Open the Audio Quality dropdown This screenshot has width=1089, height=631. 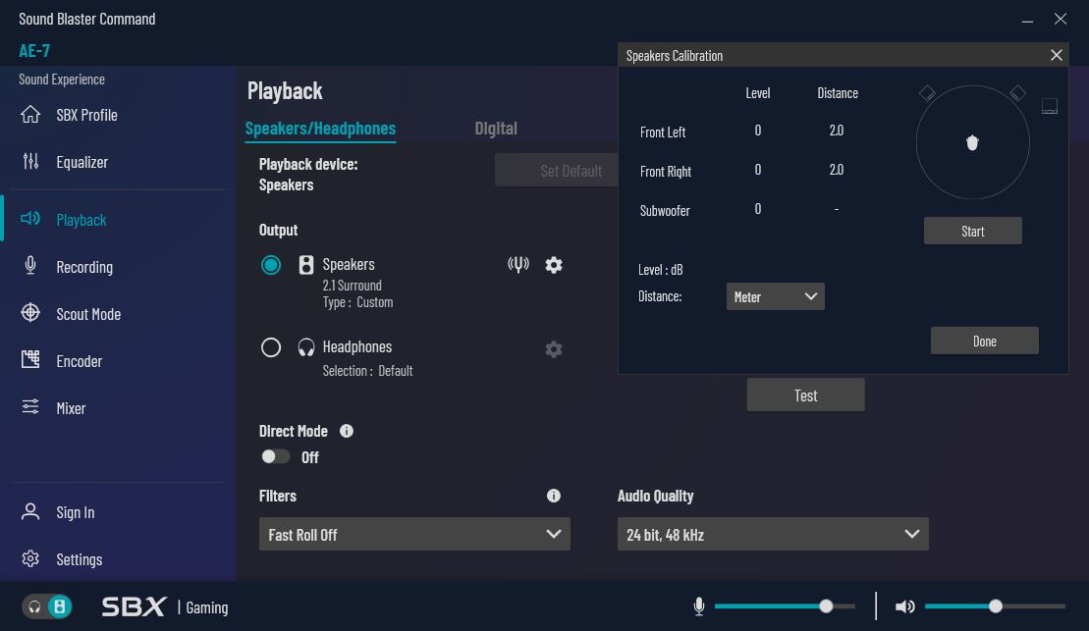(773, 535)
